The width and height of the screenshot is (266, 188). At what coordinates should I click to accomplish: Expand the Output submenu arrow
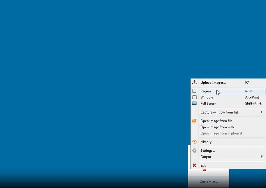click(x=262, y=156)
